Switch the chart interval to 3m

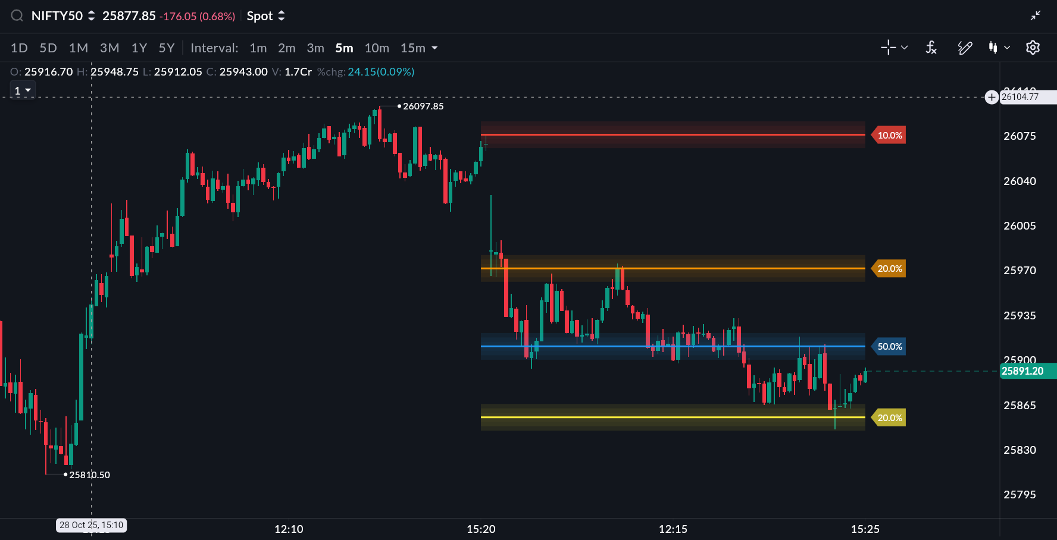pos(315,48)
